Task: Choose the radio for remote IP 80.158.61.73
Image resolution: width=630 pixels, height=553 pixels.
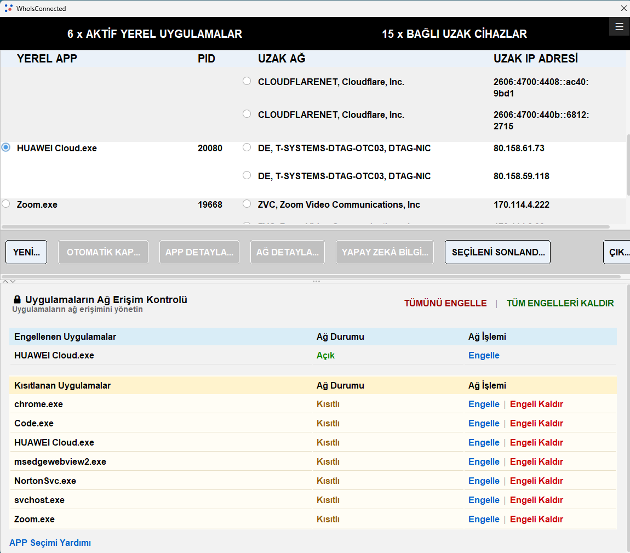Action: (x=247, y=147)
